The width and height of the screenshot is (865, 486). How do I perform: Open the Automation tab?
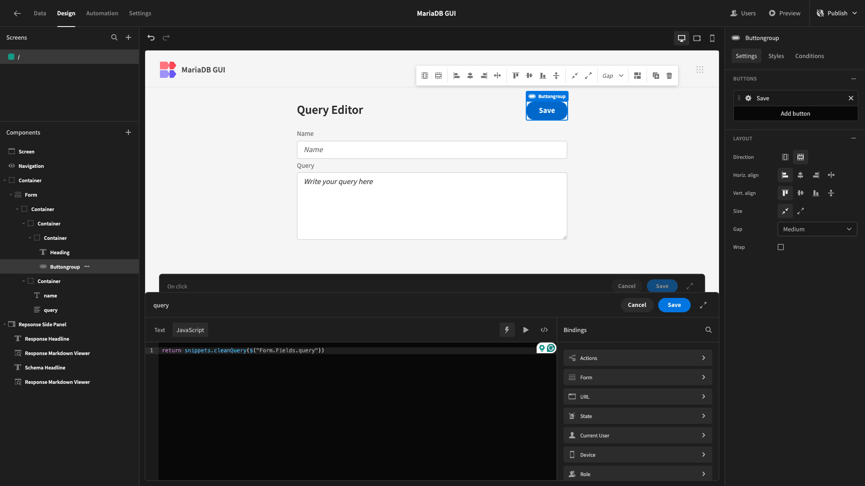tap(102, 13)
